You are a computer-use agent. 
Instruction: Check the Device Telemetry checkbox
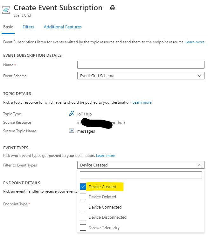[x=83, y=227]
